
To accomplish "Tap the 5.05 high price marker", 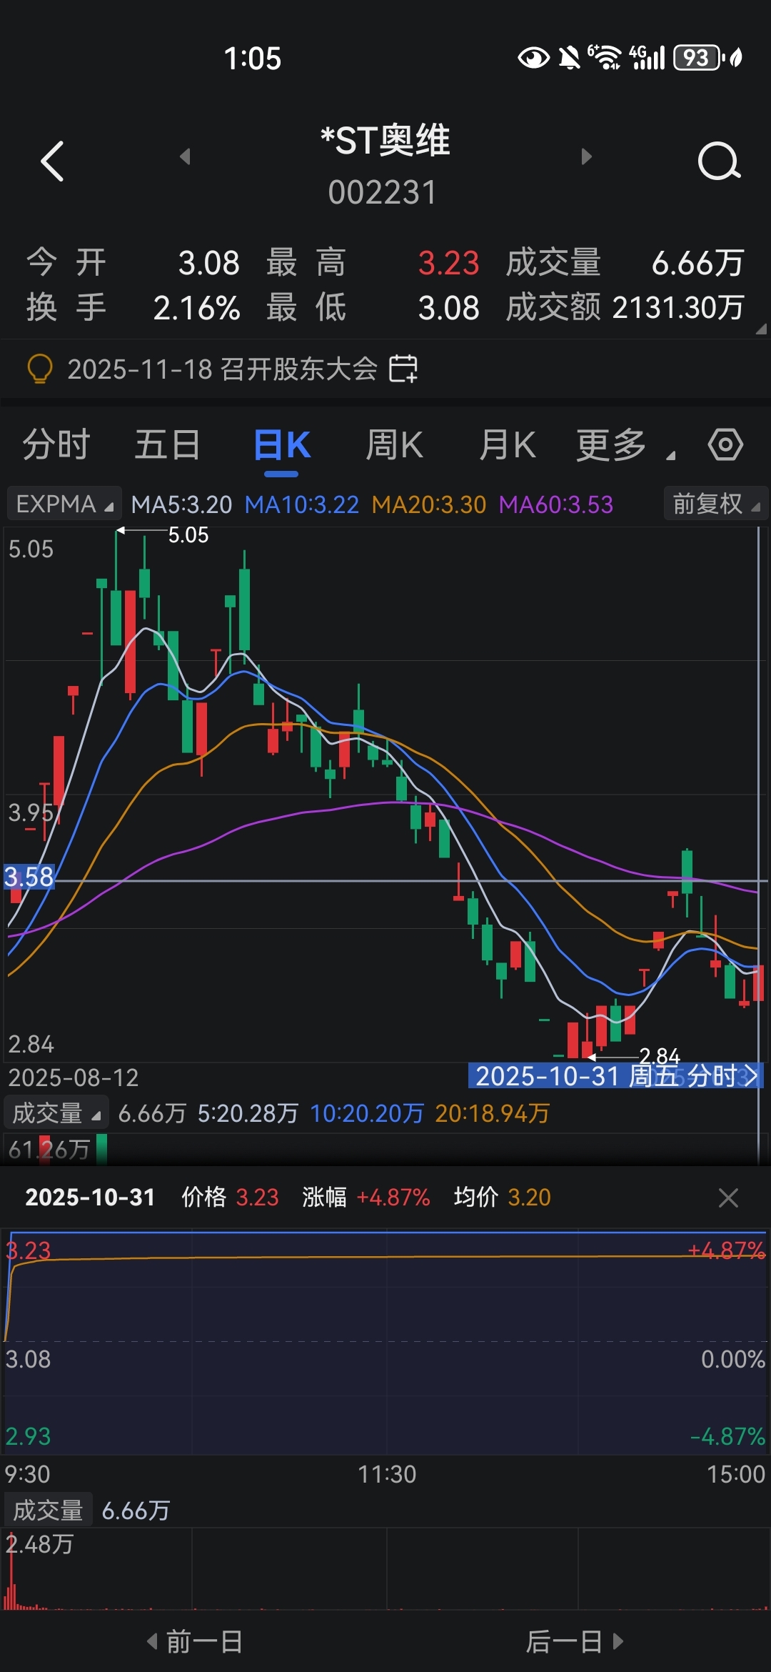I will pyautogui.click(x=188, y=534).
